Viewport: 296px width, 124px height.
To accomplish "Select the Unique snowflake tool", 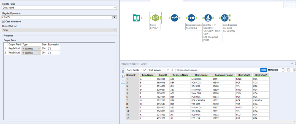I will pos(225,18).
